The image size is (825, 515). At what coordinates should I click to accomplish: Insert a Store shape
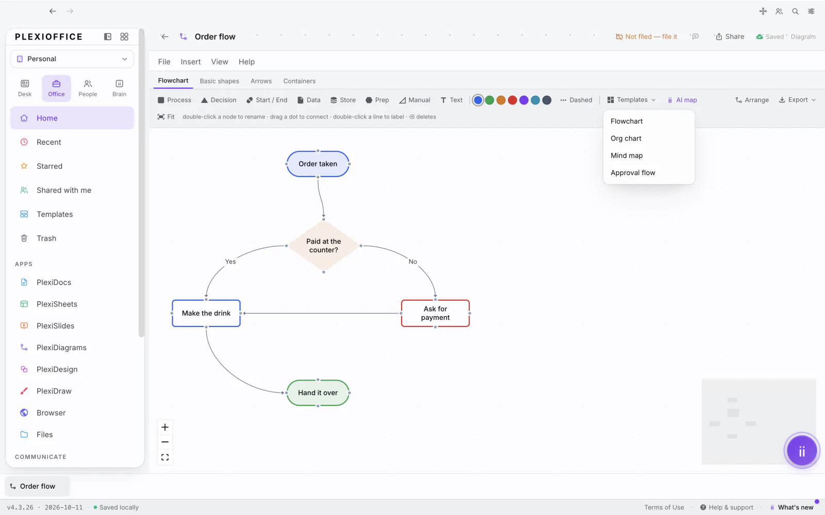point(343,100)
